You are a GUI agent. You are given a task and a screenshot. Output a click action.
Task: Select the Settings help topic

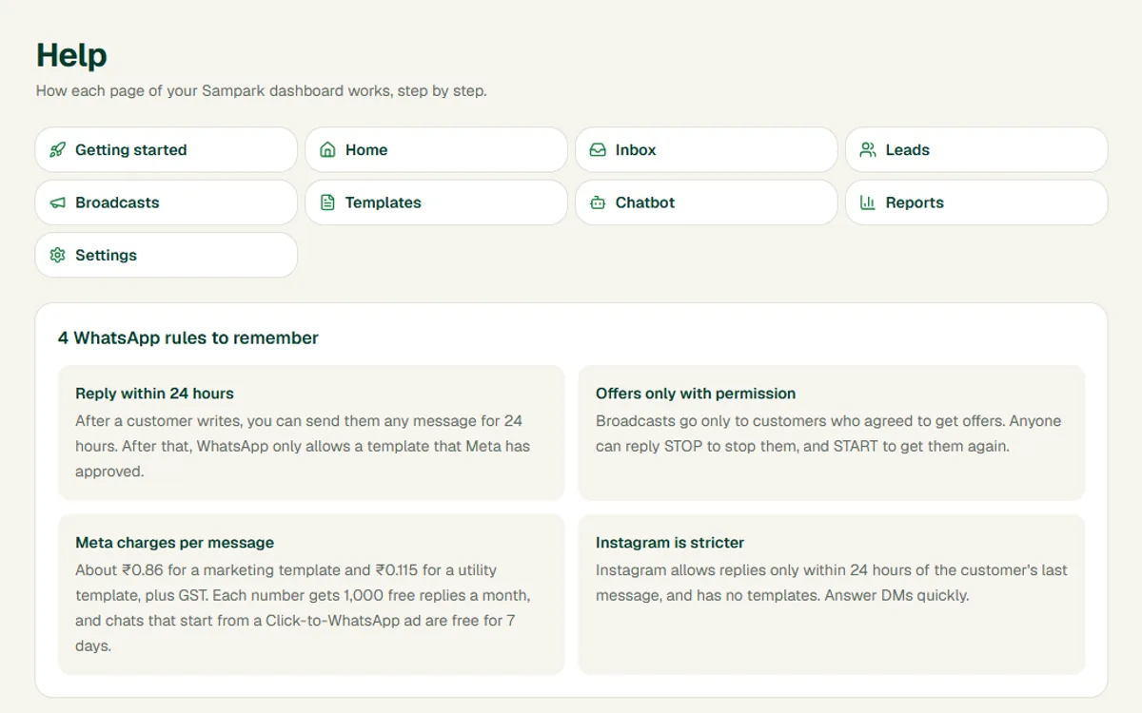coord(167,255)
